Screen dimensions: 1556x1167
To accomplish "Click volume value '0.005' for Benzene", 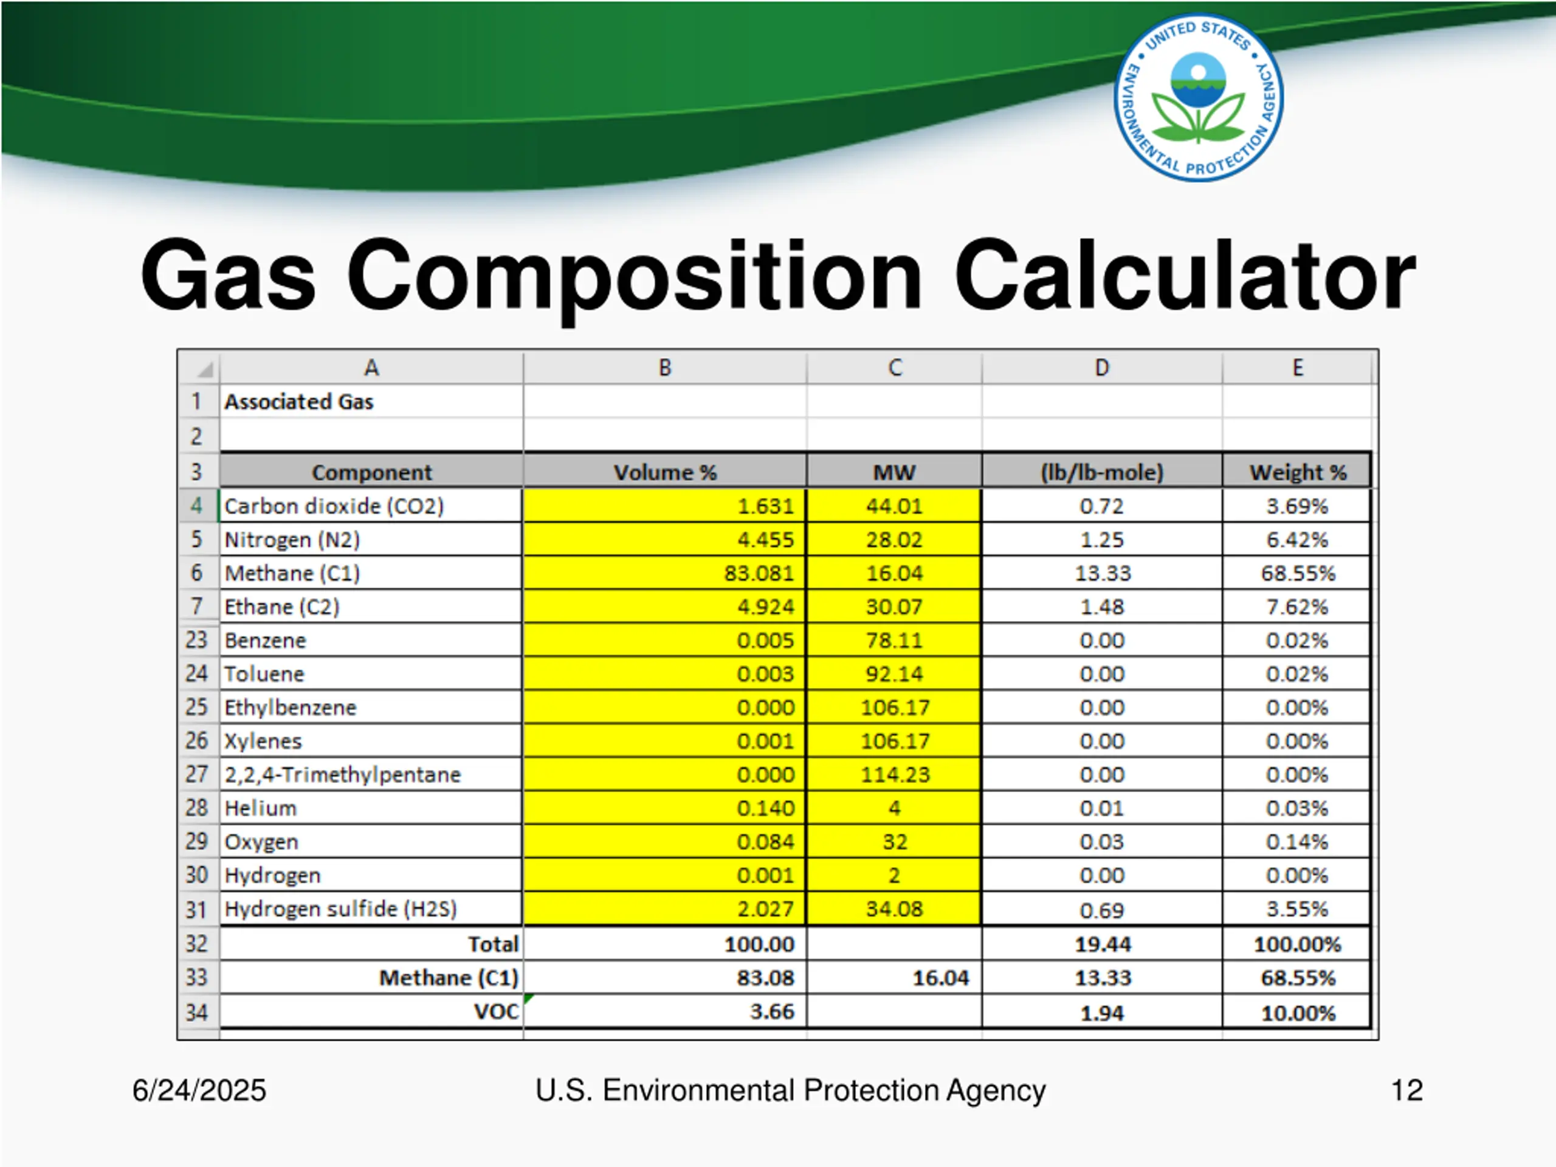I will click(x=665, y=640).
